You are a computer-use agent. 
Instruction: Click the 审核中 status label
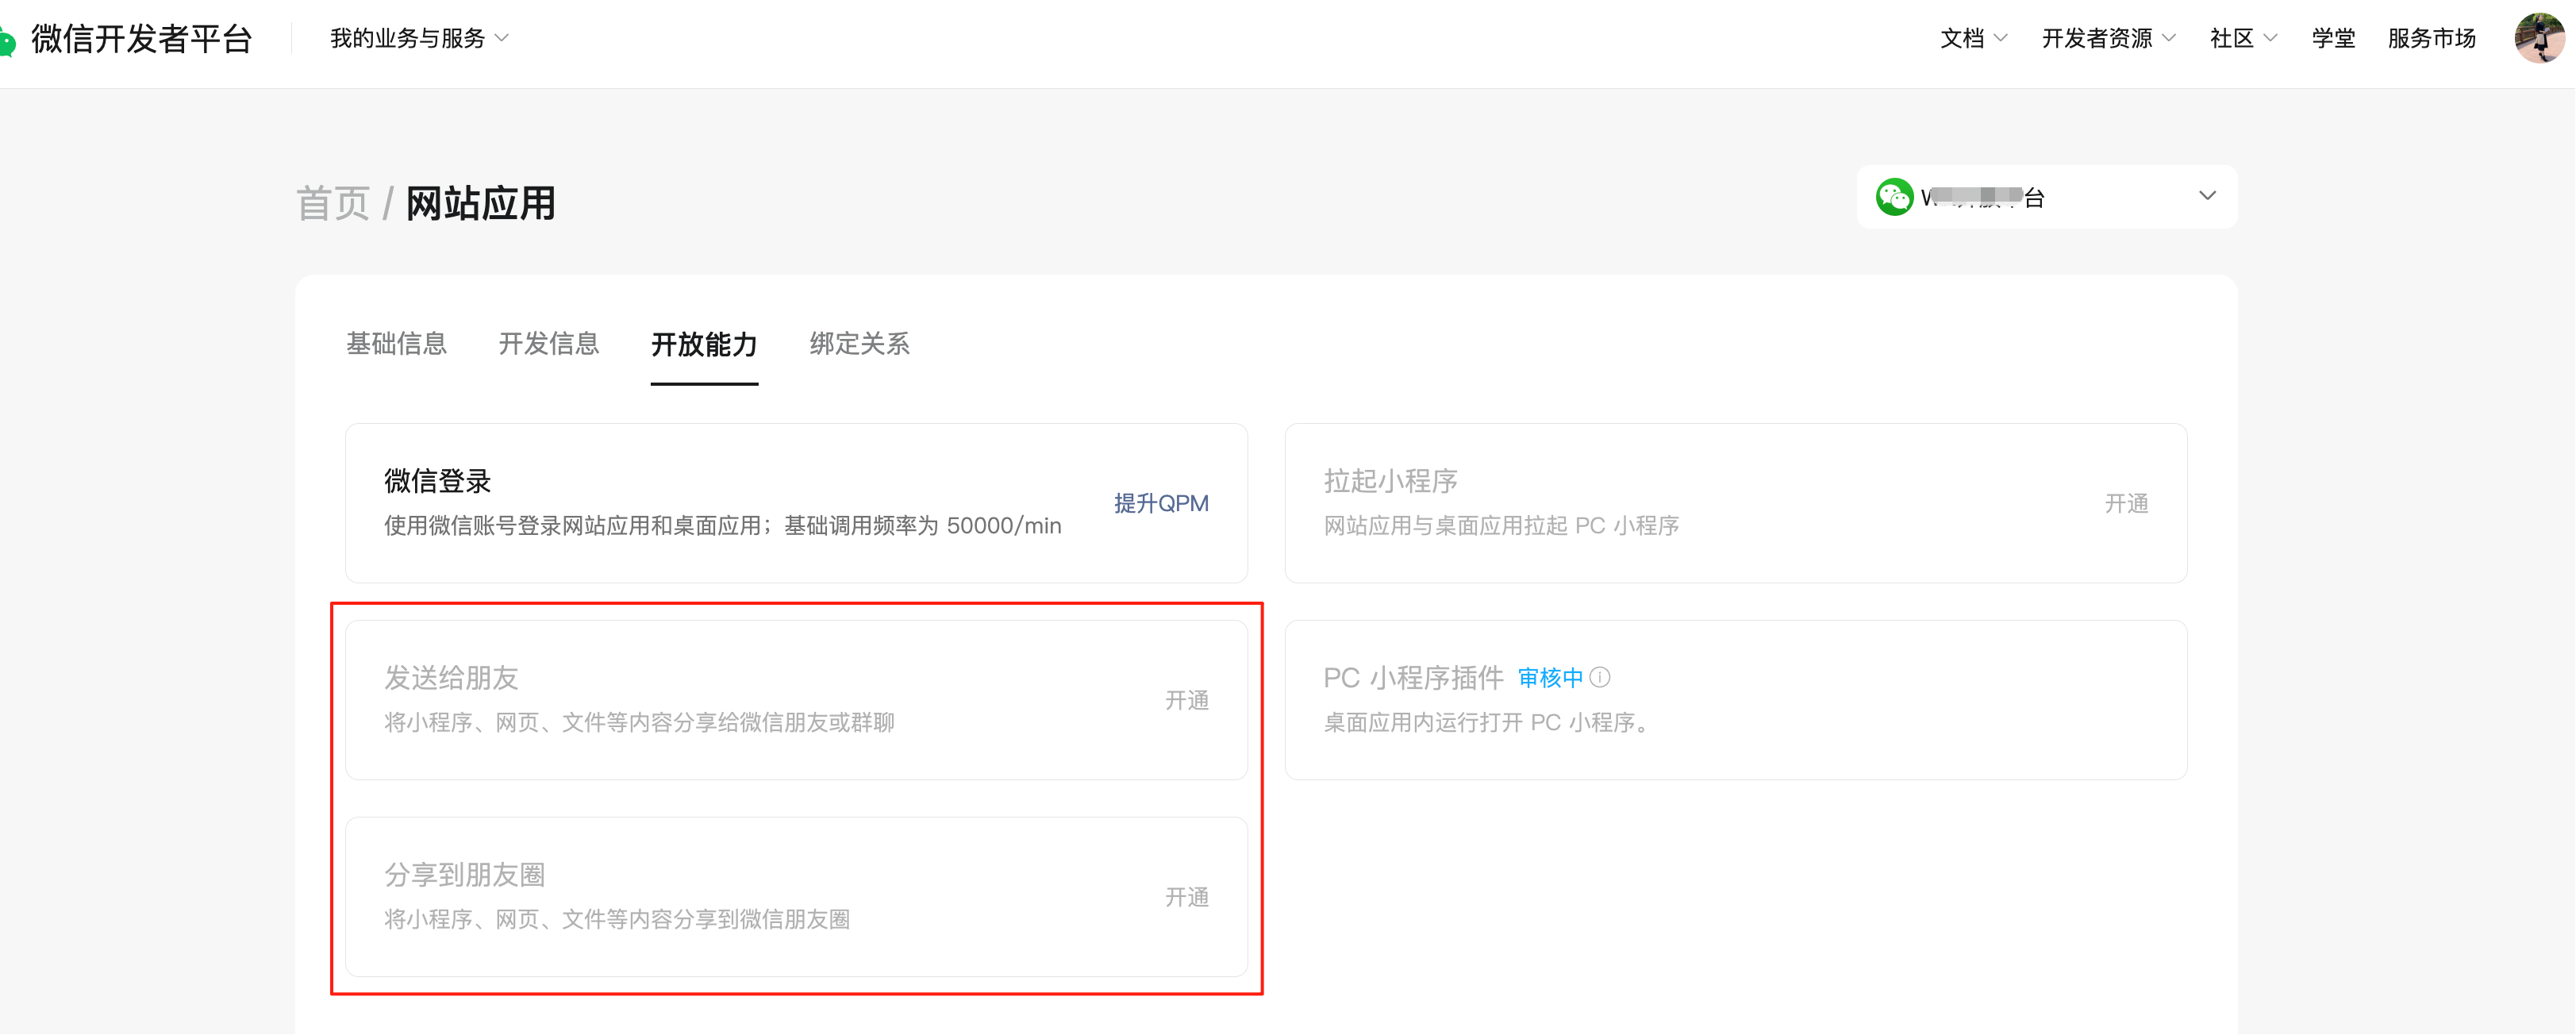(1550, 678)
